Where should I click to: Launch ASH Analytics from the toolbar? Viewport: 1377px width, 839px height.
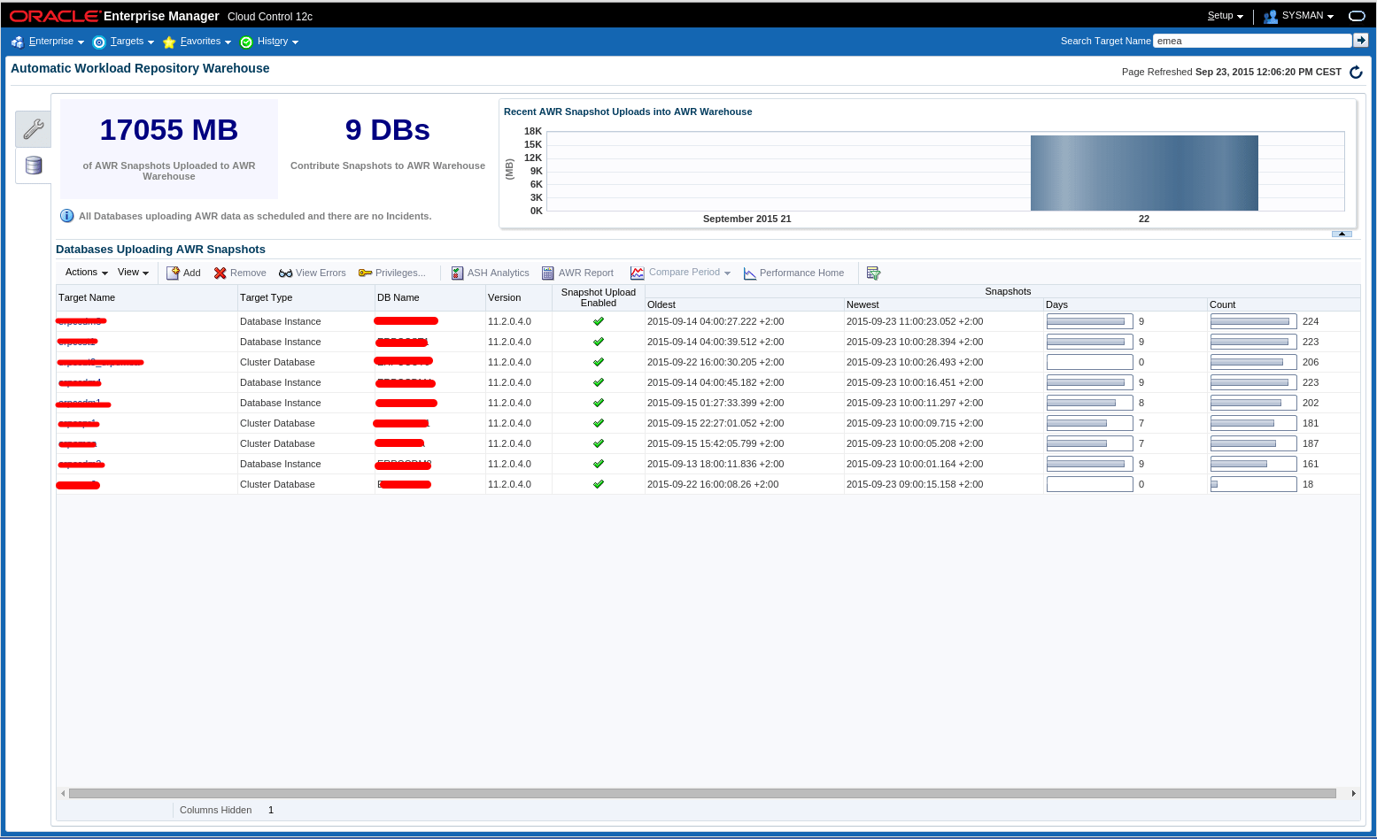coord(490,273)
